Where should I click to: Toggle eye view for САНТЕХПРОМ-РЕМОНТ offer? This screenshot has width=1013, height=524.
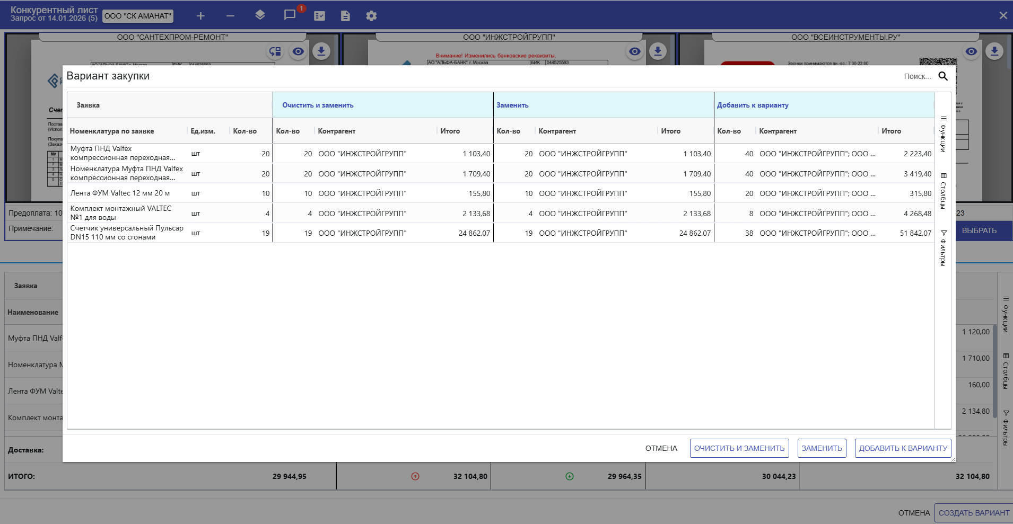click(x=298, y=51)
